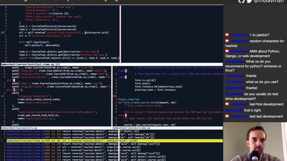The height and width of the screenshot is (161, 287).
Task: Click "views.bulk_create_course_tasks," in urls.py pane
Action: (39, 99)
